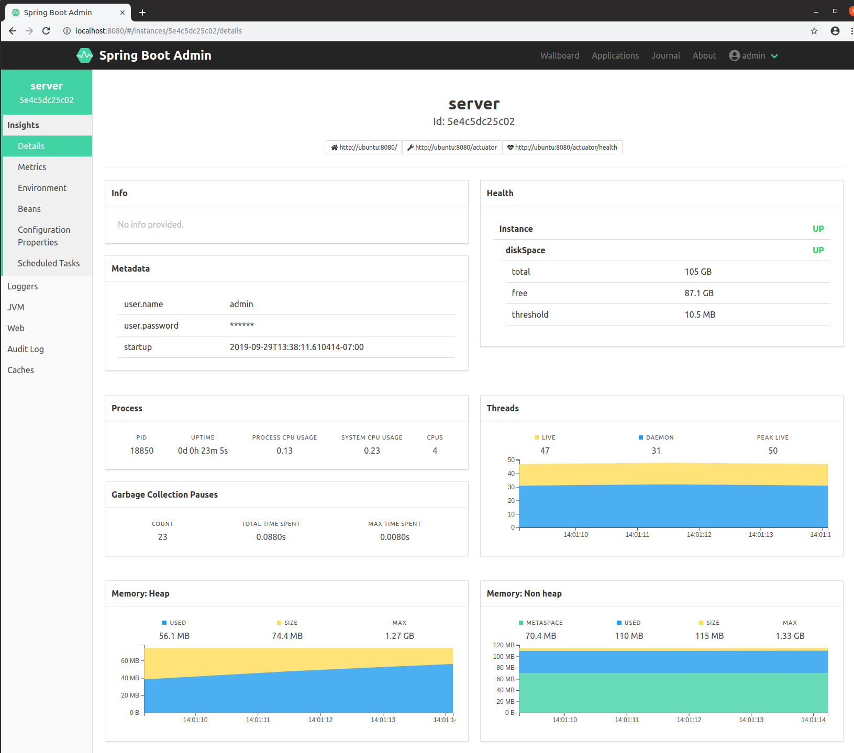854x753 pixels.
Task: Click the masked user.password value
Action: [x=242, y=325]
